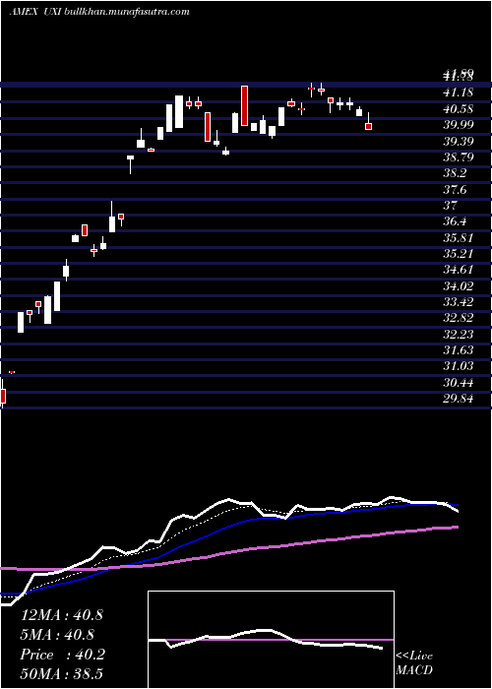Screen dimensions: 492x689
Task: Click the 37 price axis label
Action: 451,205
